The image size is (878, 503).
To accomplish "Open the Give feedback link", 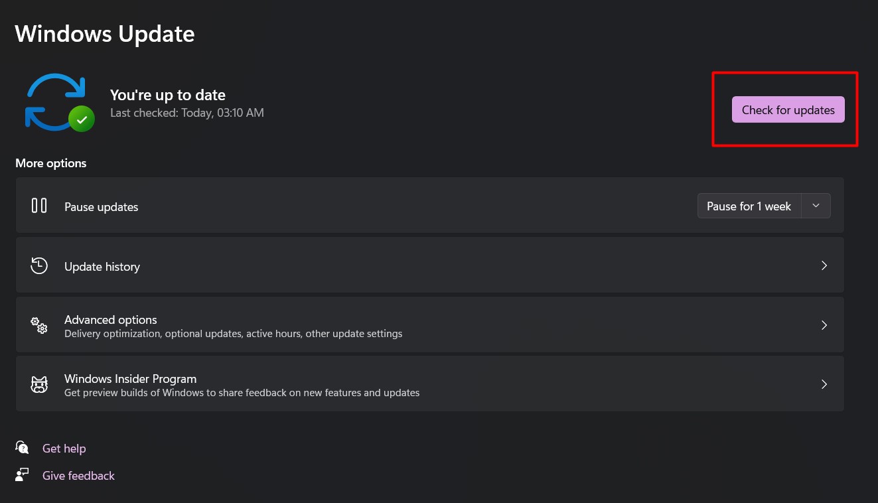I will (x=78, y=476).
